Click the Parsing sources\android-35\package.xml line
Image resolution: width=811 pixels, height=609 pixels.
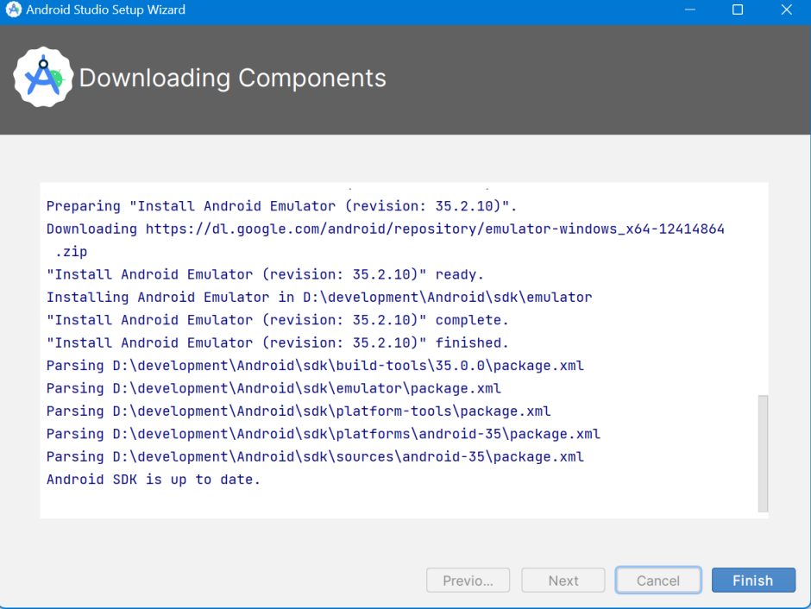click(315, 456)
